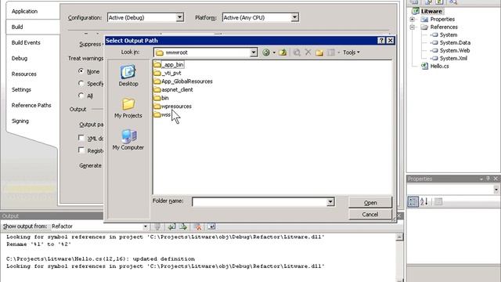Open the Back button dropdown arrow
Screen dimensions: 501x282
coord(274,52)
